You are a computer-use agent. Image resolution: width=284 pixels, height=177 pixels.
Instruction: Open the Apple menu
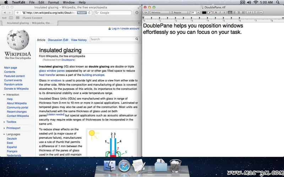tap(6, 2)
